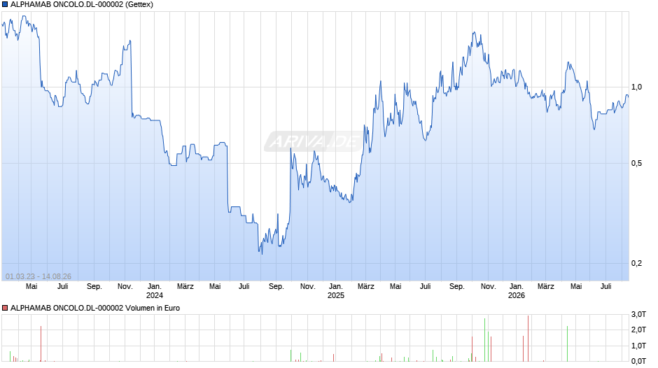Viewport: 658px width, 368px height.
Task: Click the blue price legend square
Action: tap(5, 5)
